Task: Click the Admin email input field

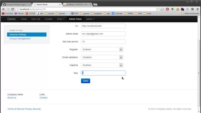Action: (x=103, y=34)
